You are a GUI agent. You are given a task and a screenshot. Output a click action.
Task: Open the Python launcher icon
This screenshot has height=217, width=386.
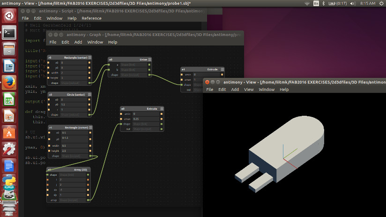(x=9, y=181)
